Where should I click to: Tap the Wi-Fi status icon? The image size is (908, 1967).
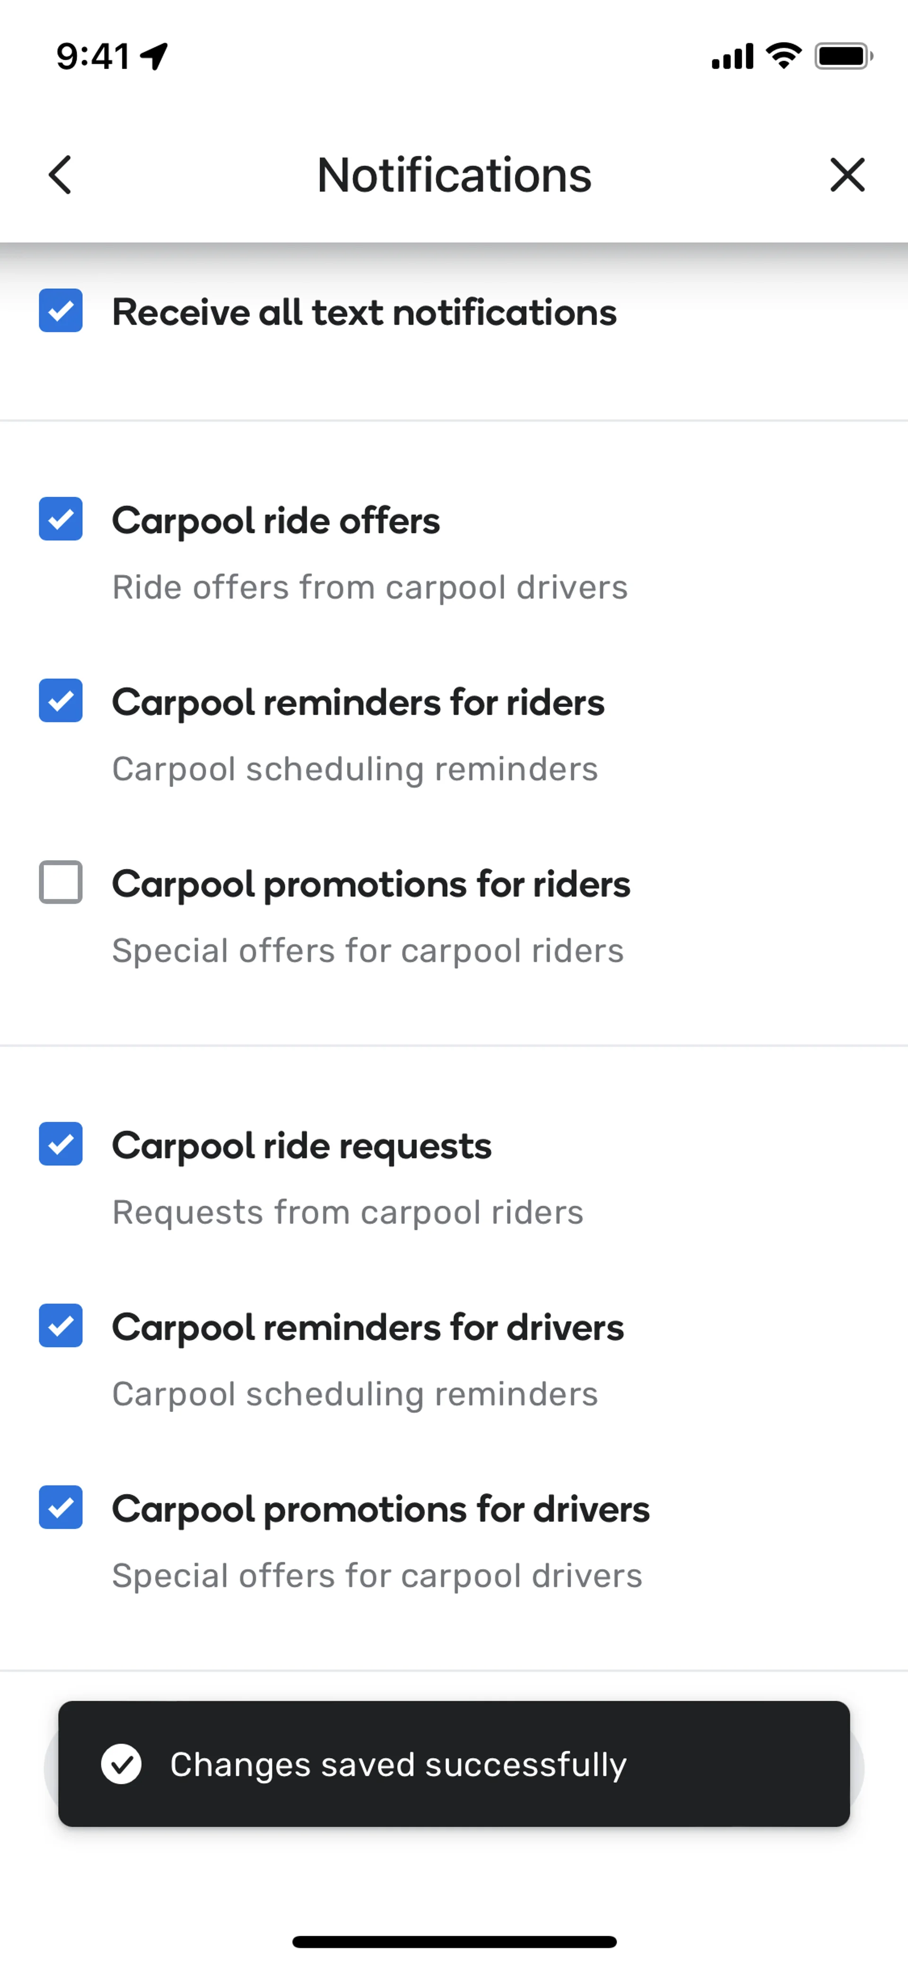pos(784,56)
